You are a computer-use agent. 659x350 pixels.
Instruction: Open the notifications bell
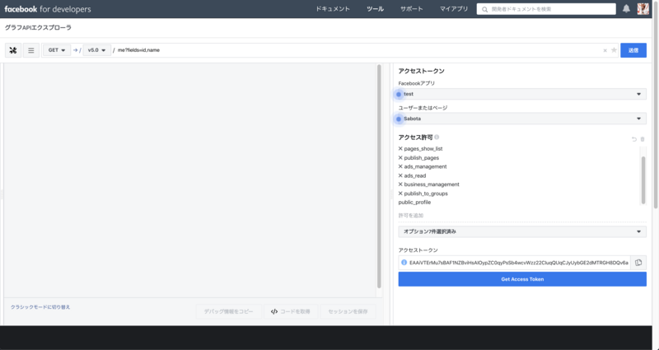(626, 9)
